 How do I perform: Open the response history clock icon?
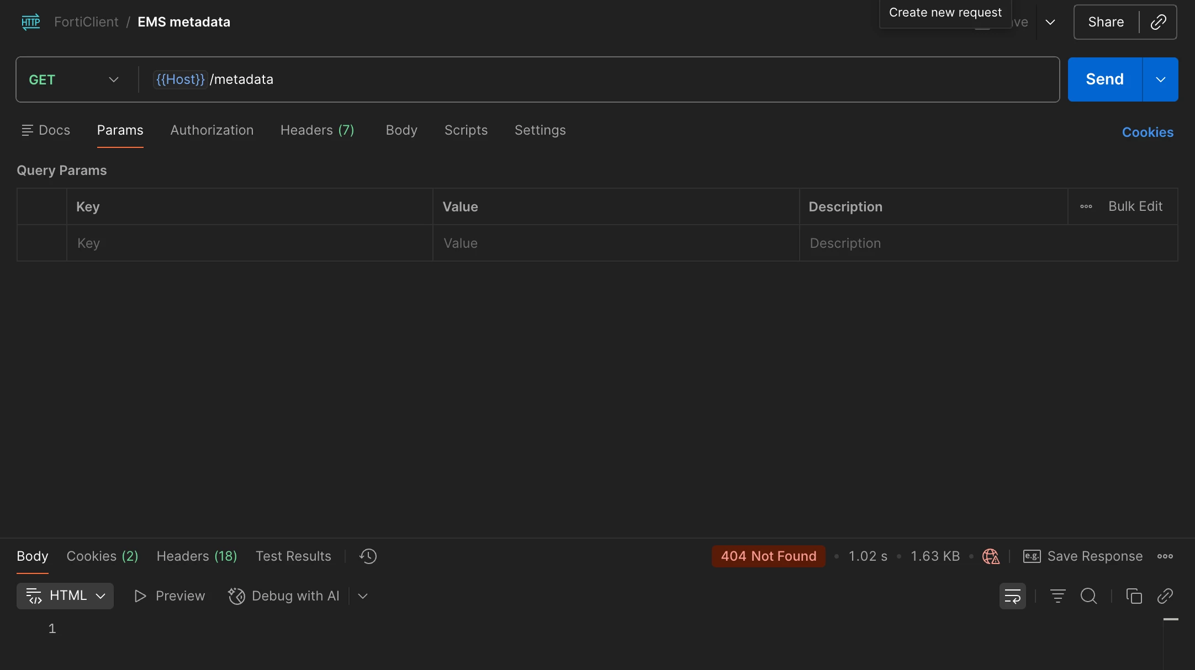pos(368,556)
